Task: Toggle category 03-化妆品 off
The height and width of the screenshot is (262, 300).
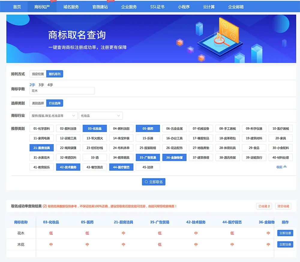Action: 95,128
